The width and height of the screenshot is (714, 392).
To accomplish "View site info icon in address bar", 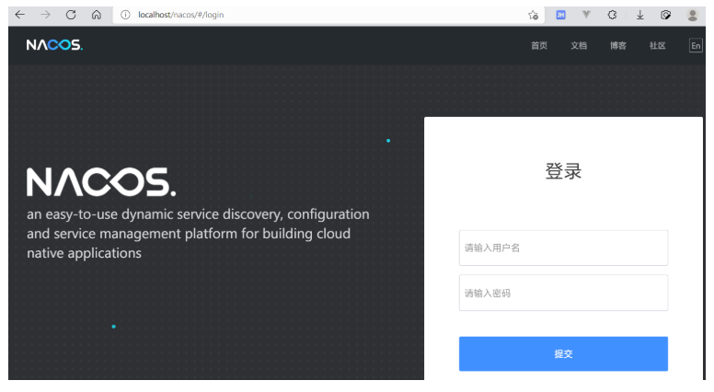I will click(125, 15).
